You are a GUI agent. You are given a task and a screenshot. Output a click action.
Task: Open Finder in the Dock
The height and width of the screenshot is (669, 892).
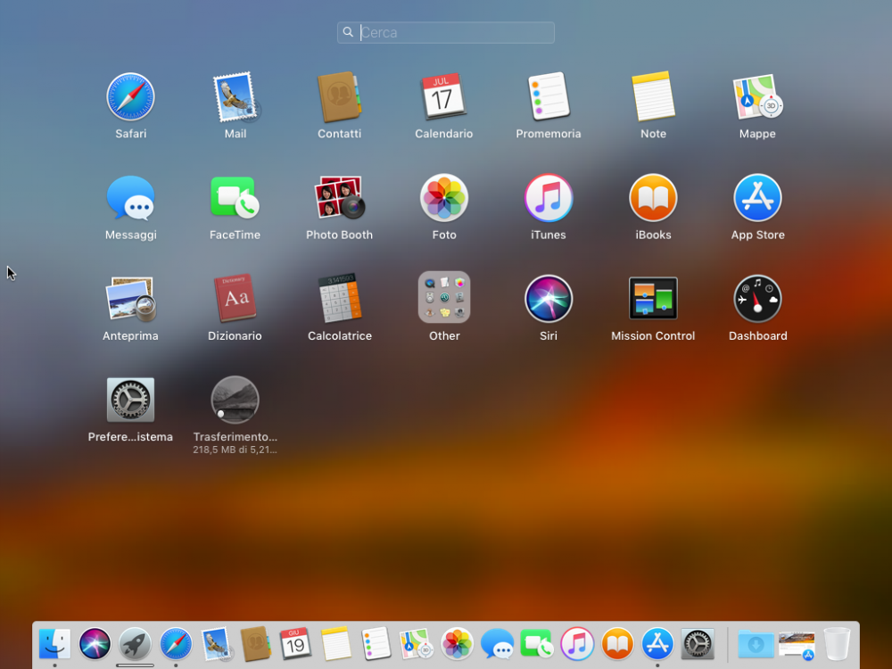click(x=54, y=644)
